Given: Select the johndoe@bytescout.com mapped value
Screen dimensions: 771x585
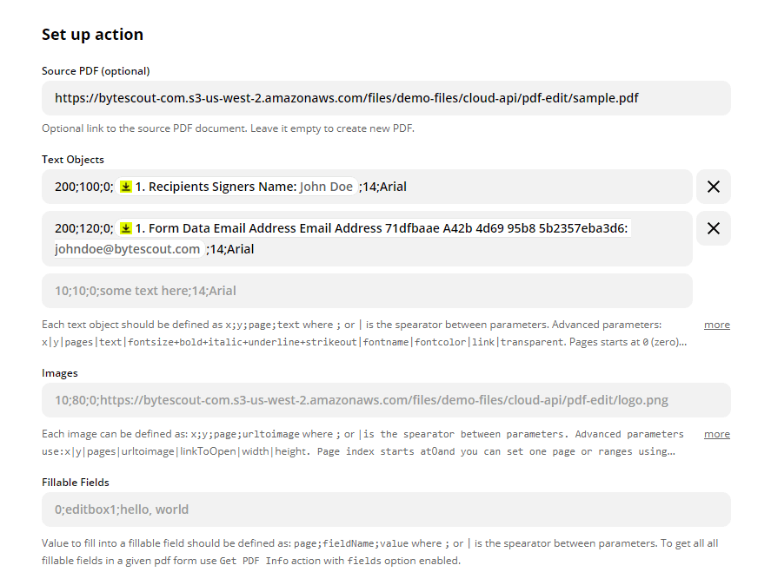Looking at the screenshot, I should click(x=128, y=249).
